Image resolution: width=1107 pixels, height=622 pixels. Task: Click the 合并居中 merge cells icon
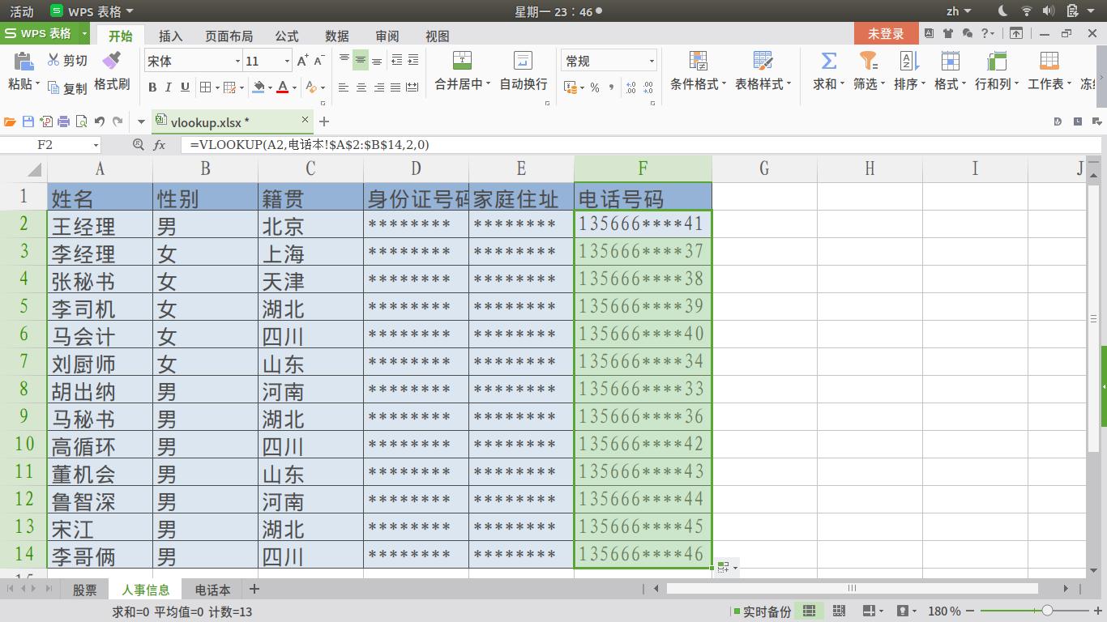(x=460, y=69)
